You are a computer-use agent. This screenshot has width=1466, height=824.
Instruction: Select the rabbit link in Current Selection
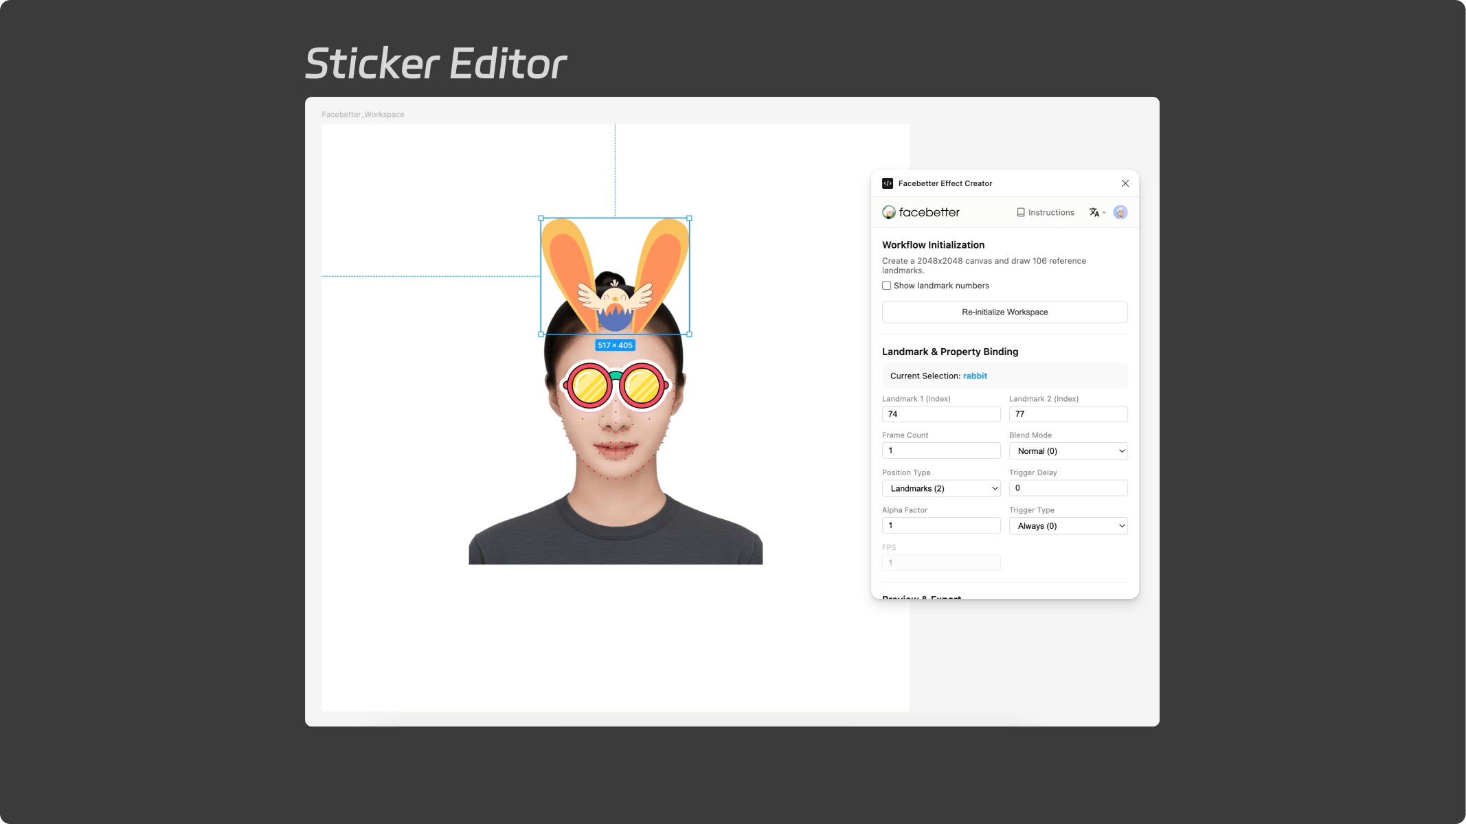click(975, 376)
